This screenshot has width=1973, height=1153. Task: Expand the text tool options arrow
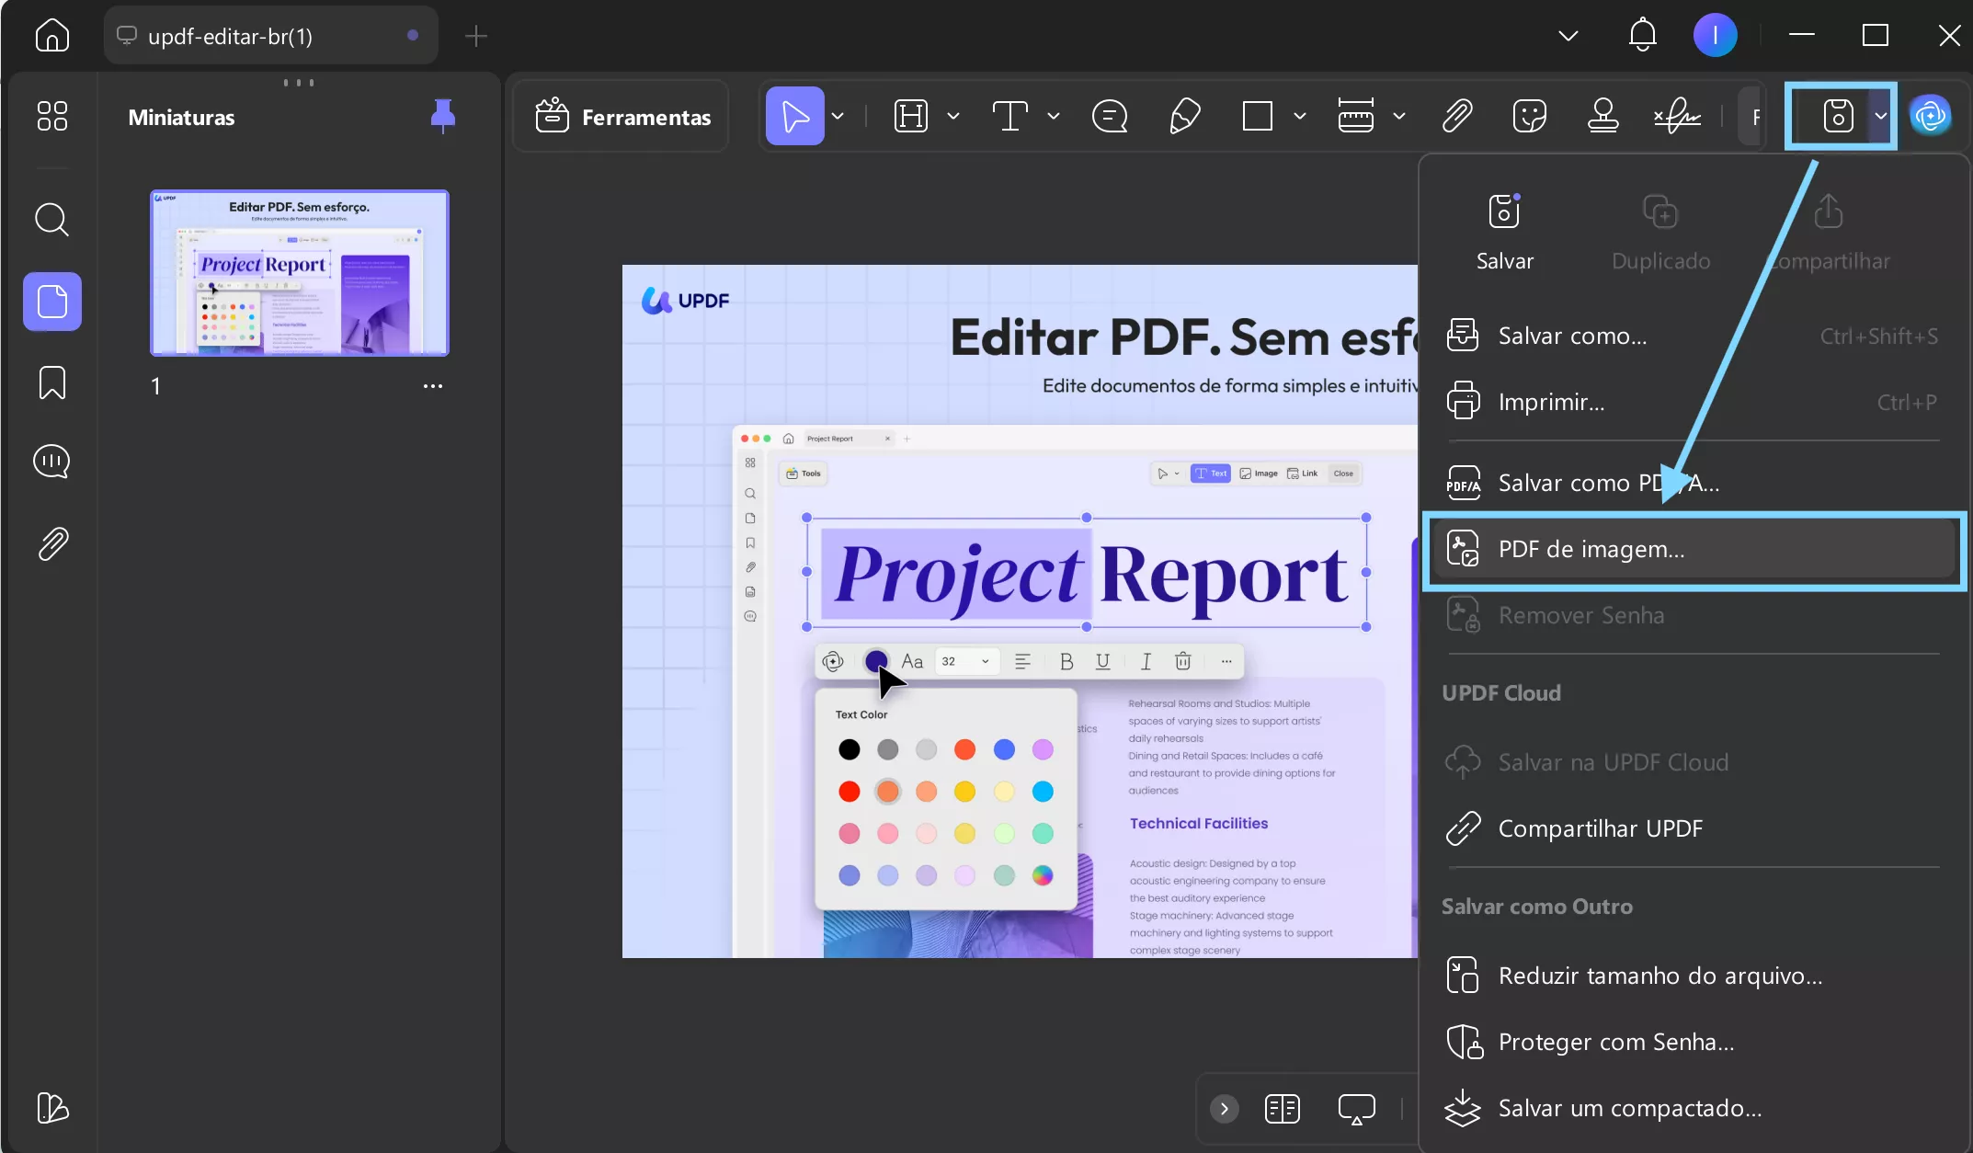(1054, 116)
